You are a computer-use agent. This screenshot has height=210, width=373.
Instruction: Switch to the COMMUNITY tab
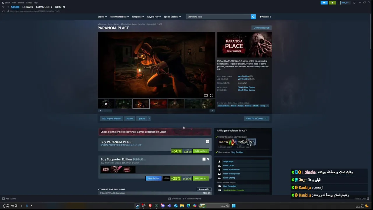tap(44, 7)
